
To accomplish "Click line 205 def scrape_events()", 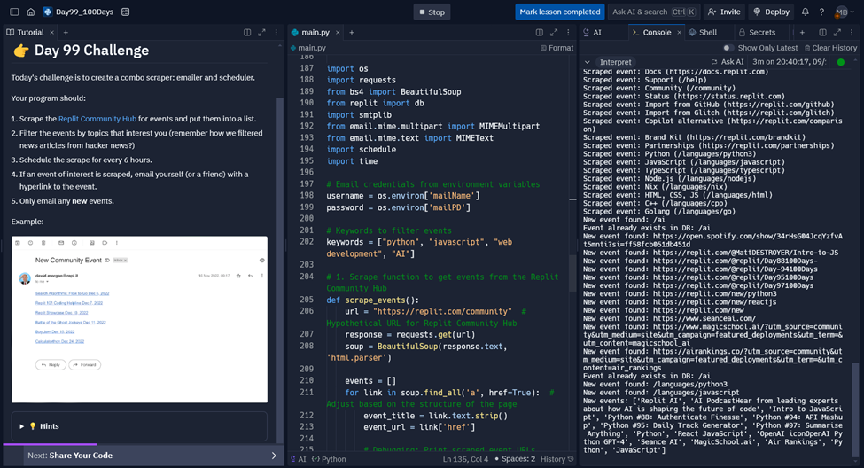I will pos(372,300).
